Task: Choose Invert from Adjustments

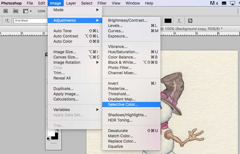Action: pos(131,83)
